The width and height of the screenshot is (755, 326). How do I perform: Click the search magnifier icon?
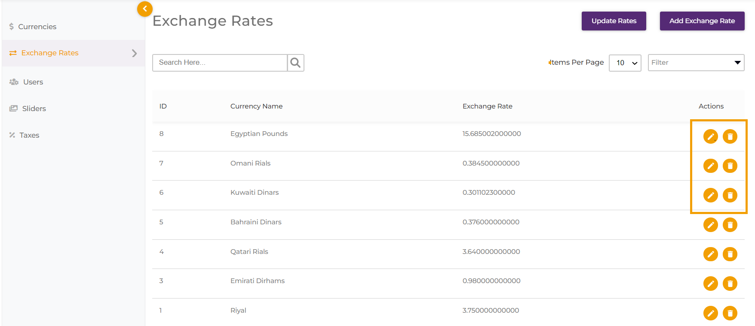[x=295, y=63]
